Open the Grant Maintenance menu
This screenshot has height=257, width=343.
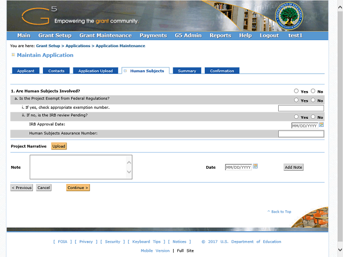[x=106, y=35]
